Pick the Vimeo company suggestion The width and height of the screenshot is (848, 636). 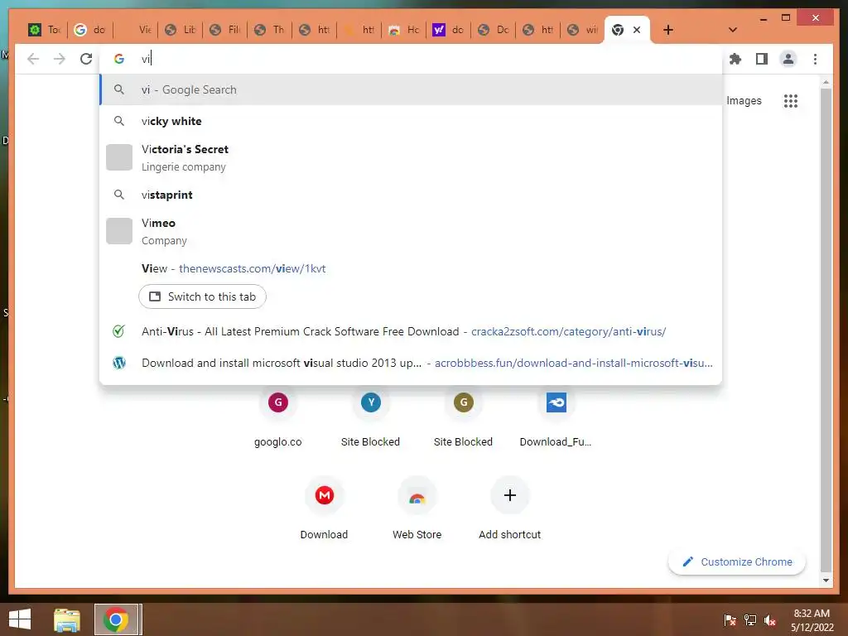coord(411,231)
